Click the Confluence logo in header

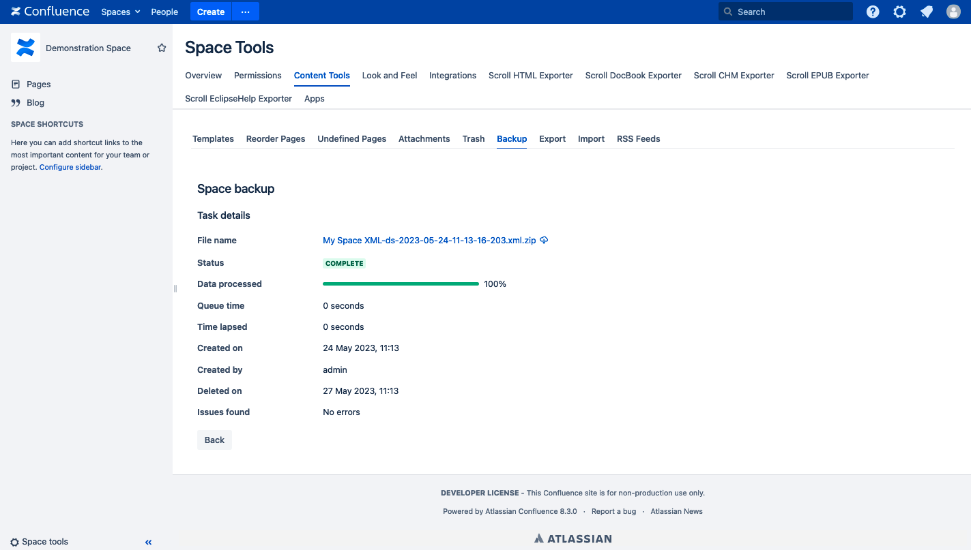pos(50,12)
